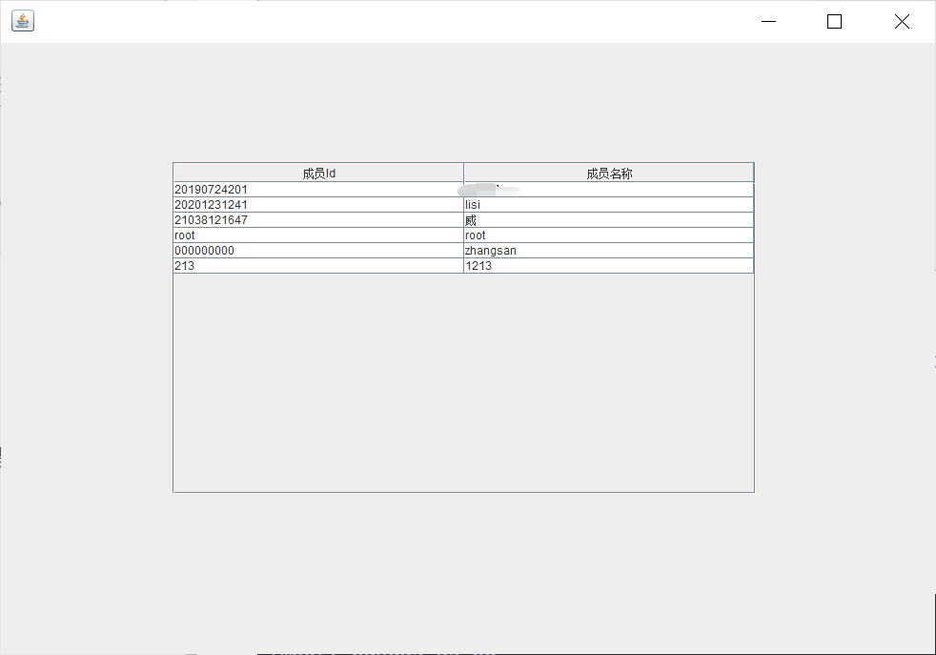Image resolution: width=936 pixels, height=655 pixels.
Task: Close the Java window
Action: pos(902,22)
